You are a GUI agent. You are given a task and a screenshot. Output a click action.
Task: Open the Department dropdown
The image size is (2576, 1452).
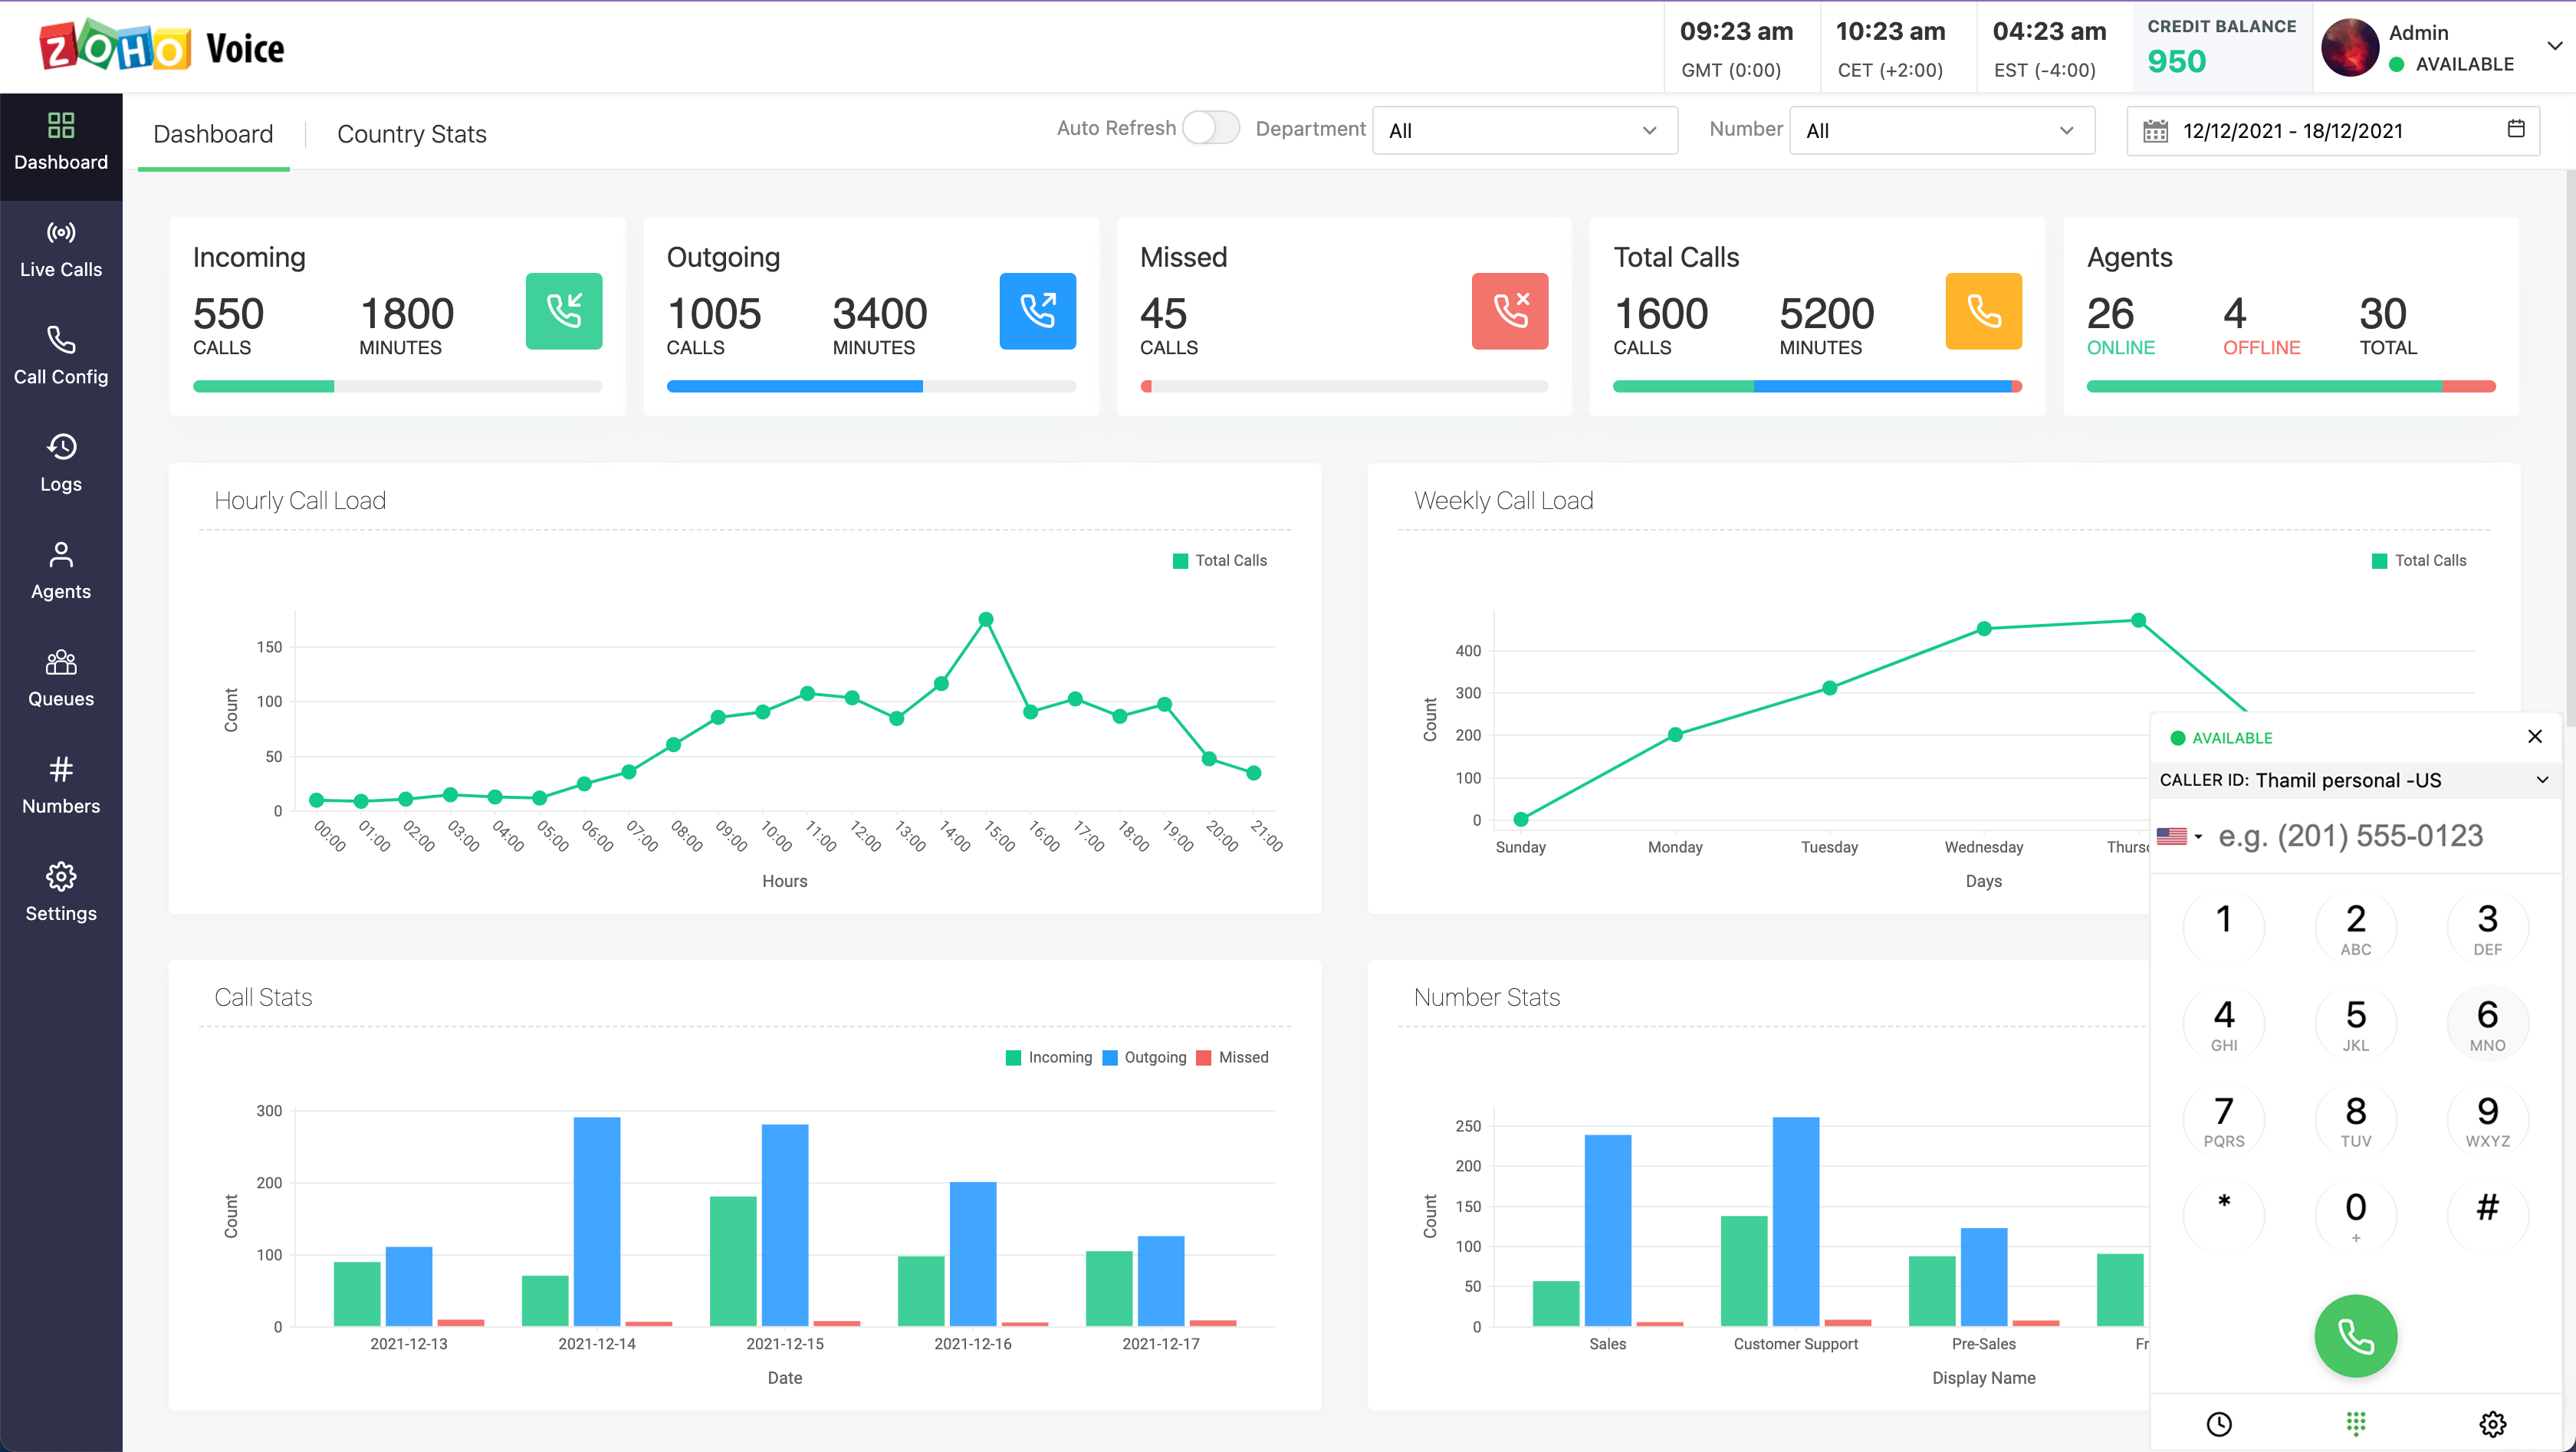(1524, 130)
